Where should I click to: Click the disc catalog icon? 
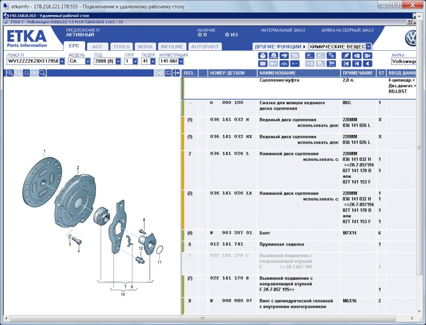[x=273, y=56]
